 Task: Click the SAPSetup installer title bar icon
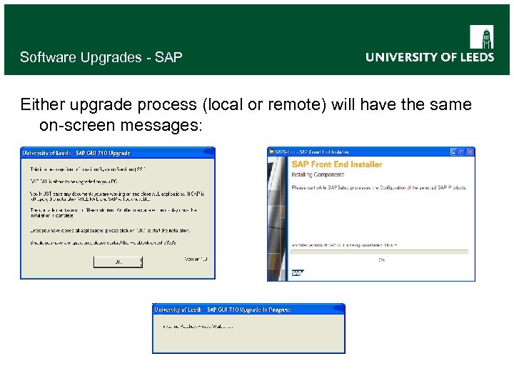tap(271, 152)
